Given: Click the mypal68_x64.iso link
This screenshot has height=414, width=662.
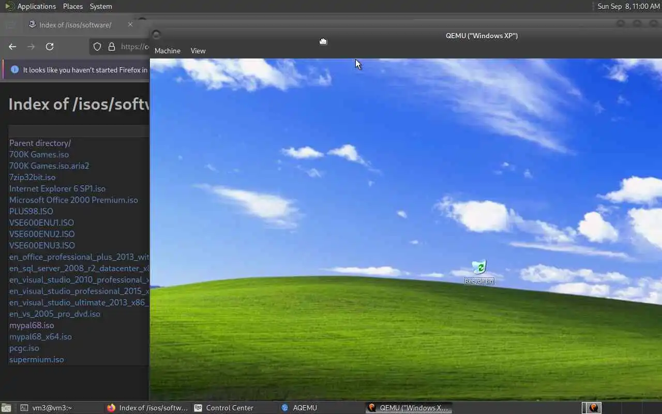Looking at the screenshot, I should 40,336.
